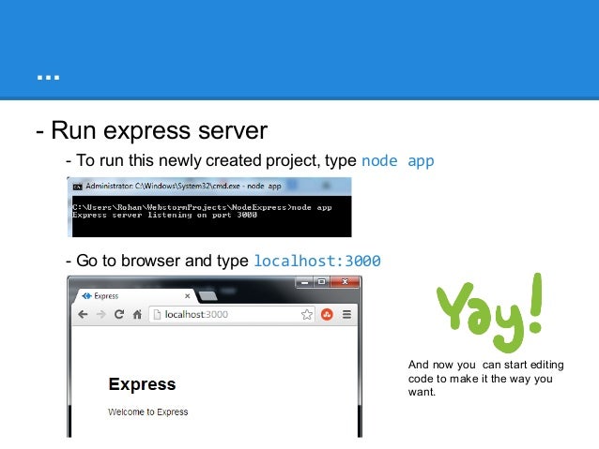Click the orange StumbleUpon extension icon
599x449 pixels.
(x=327, y=314)
